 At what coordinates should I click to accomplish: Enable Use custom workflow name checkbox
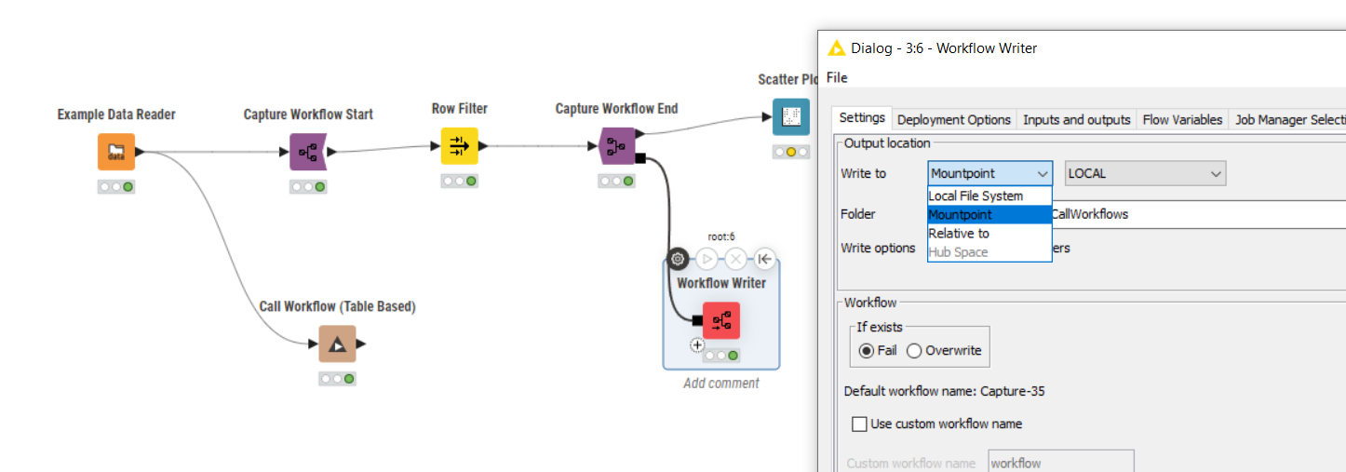pyautogui.click(x=860, y=425)
